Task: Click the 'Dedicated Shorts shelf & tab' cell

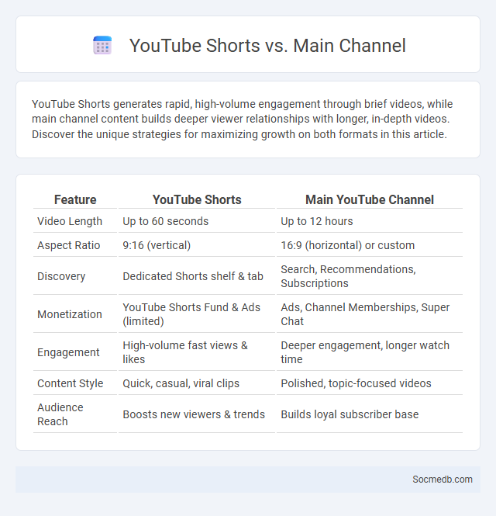Action: [x=197, y=276]
